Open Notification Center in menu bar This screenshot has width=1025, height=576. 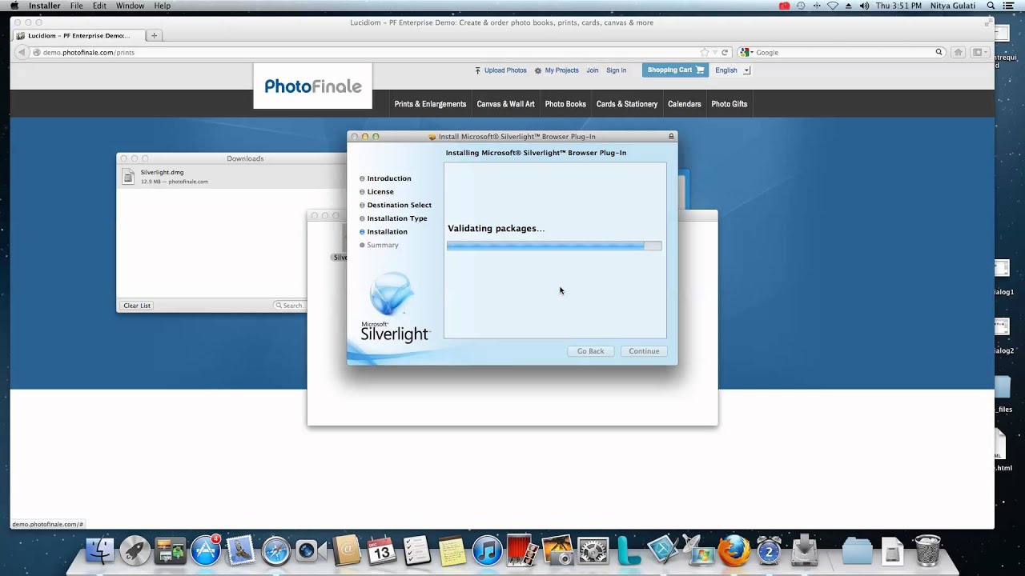pyautogui.click(x=1009, y=6)
